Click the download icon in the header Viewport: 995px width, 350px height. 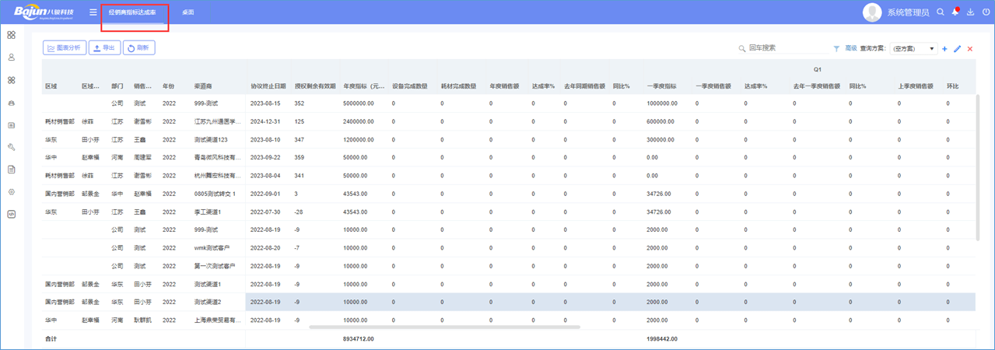[x=970, y=12]
